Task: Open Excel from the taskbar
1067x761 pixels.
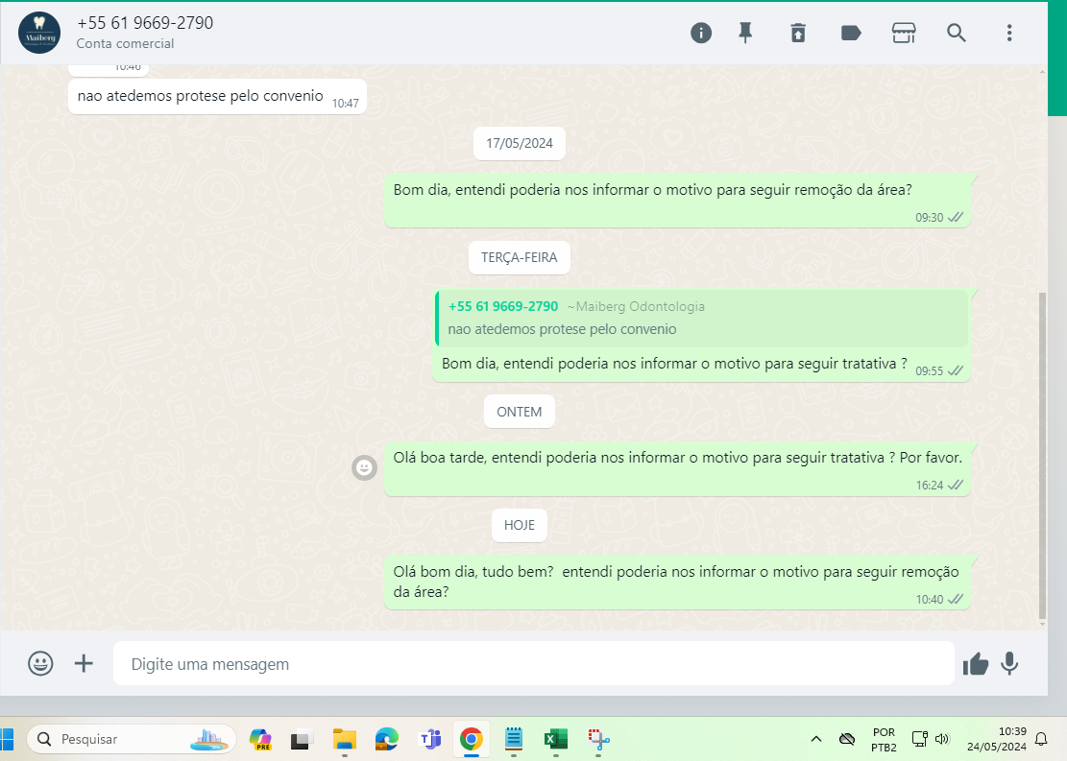Action: point(555,739)
